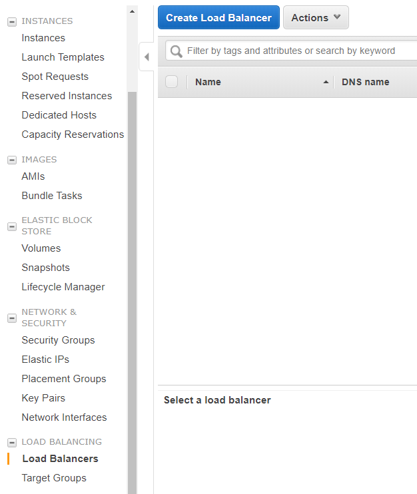Image resolution: width=417 pixels, height=494 pixels.
Task: Collapse the ELASTIC BLOCK STORE section
Action: point(12,226)
